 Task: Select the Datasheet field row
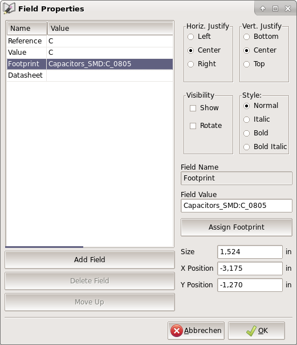(x=89, y=75)
